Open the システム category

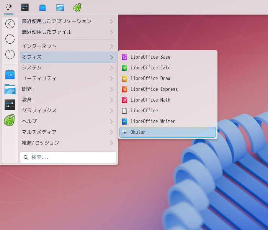(68, 68)
